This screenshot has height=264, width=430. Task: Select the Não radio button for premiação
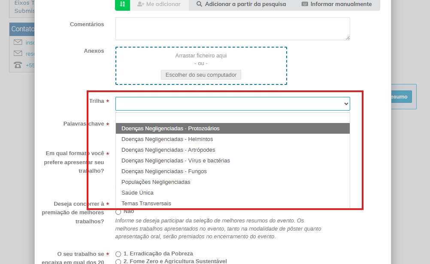[118, 212]
